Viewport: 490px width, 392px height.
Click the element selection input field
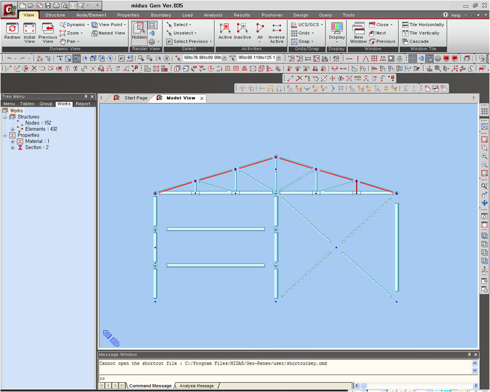click(259, 58)
